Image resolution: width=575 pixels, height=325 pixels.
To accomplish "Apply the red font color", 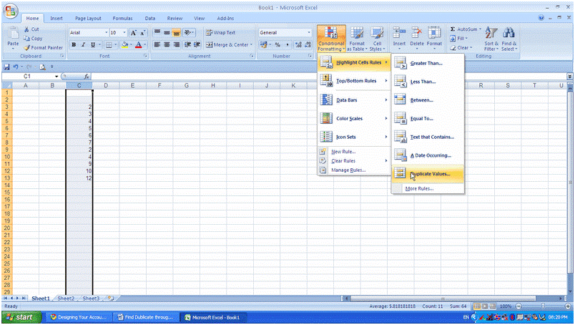I will (138, 45).
